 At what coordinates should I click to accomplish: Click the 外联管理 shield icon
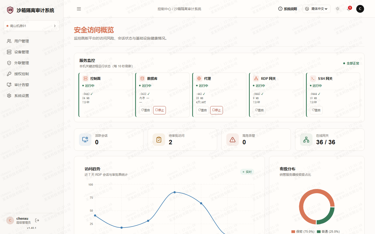pyautogui.click(x=9, y=63)
